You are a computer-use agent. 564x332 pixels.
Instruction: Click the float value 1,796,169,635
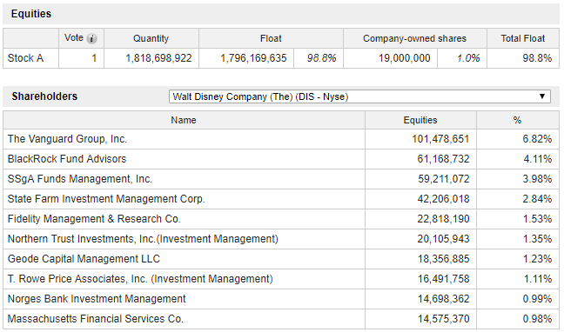(x=253, y=58)
